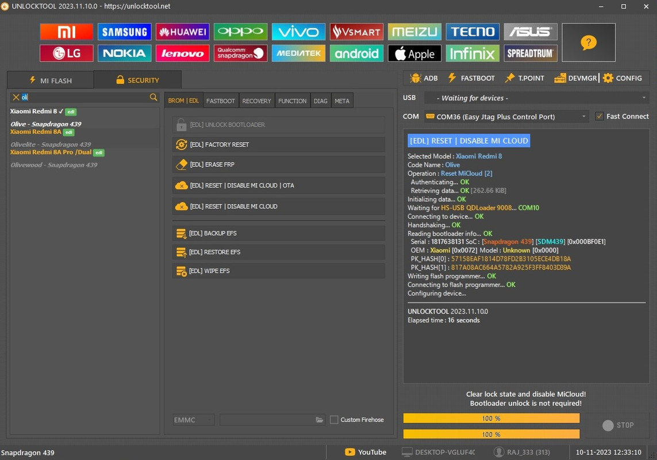Open the Huawei brand tile

(182, 32)
